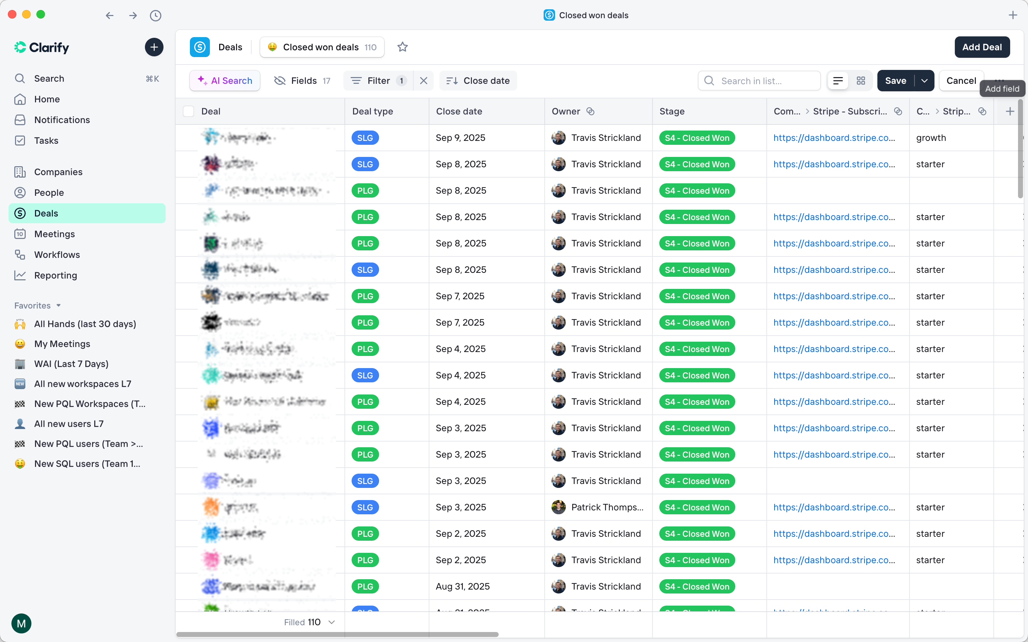This screenshot has height=642, width=1028.
Task: Go forward with the right arrow
Action: point(133,16)
